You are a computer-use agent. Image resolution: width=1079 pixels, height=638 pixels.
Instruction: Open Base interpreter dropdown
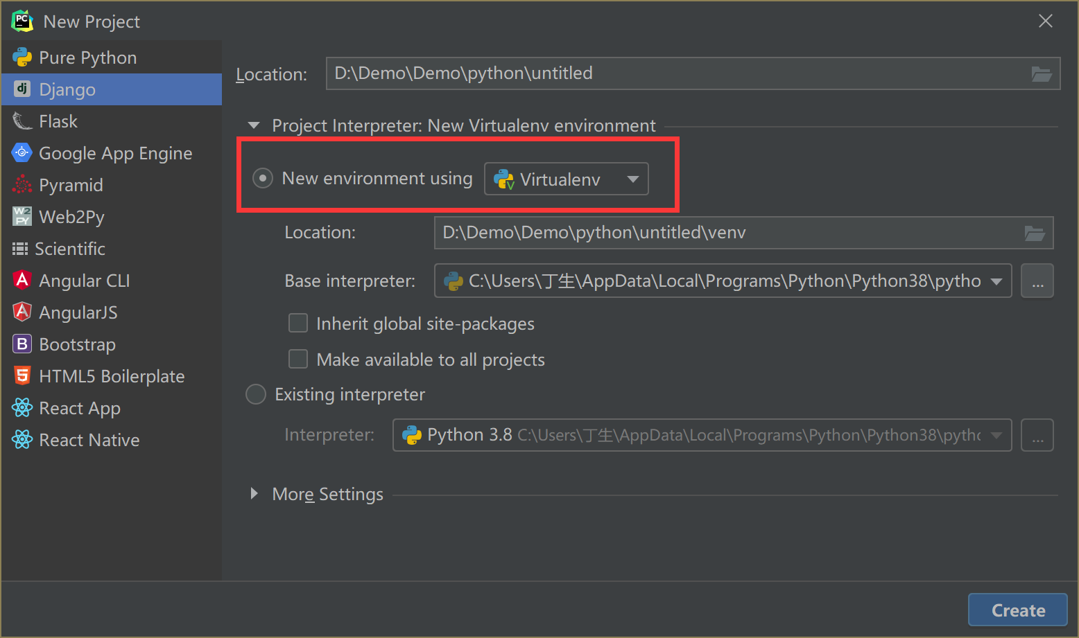click(x=996, y=281)
